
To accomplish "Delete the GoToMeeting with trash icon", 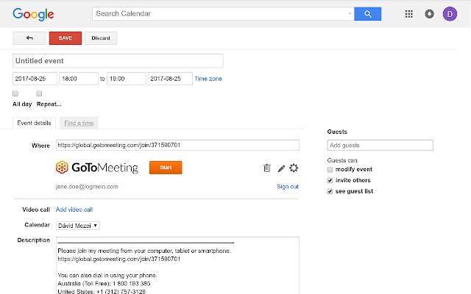I will 266,168.
